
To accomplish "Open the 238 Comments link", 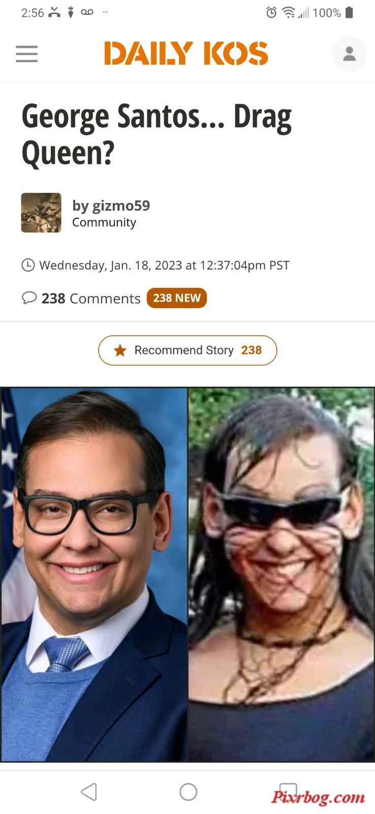I will click(91, 298).
